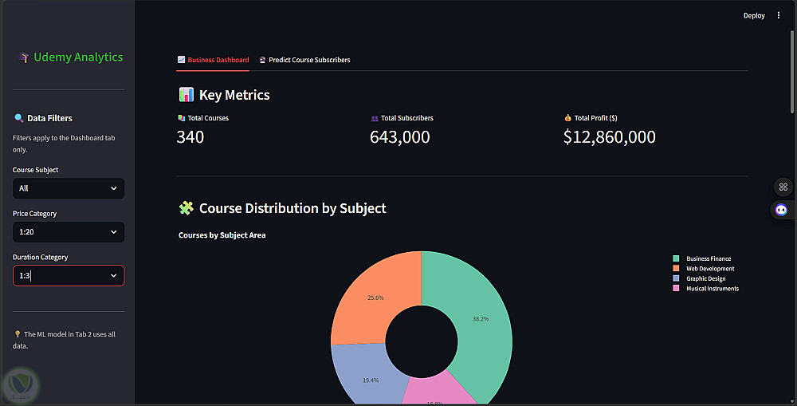Viewport: 797px width, 406px height.
Task: Toggle Web Development series in legend
Action: coord(704,269)
